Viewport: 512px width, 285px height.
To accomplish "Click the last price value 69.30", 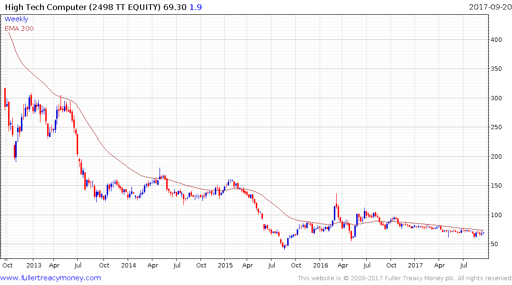I will tap(175, 7).
